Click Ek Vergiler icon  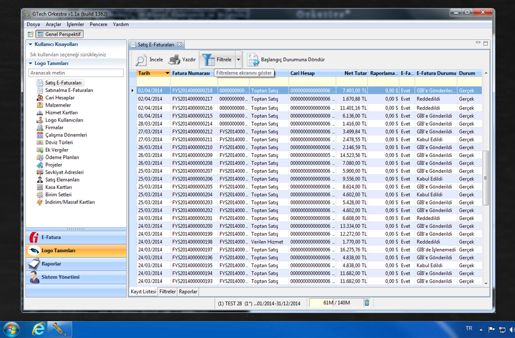(40, 150)
